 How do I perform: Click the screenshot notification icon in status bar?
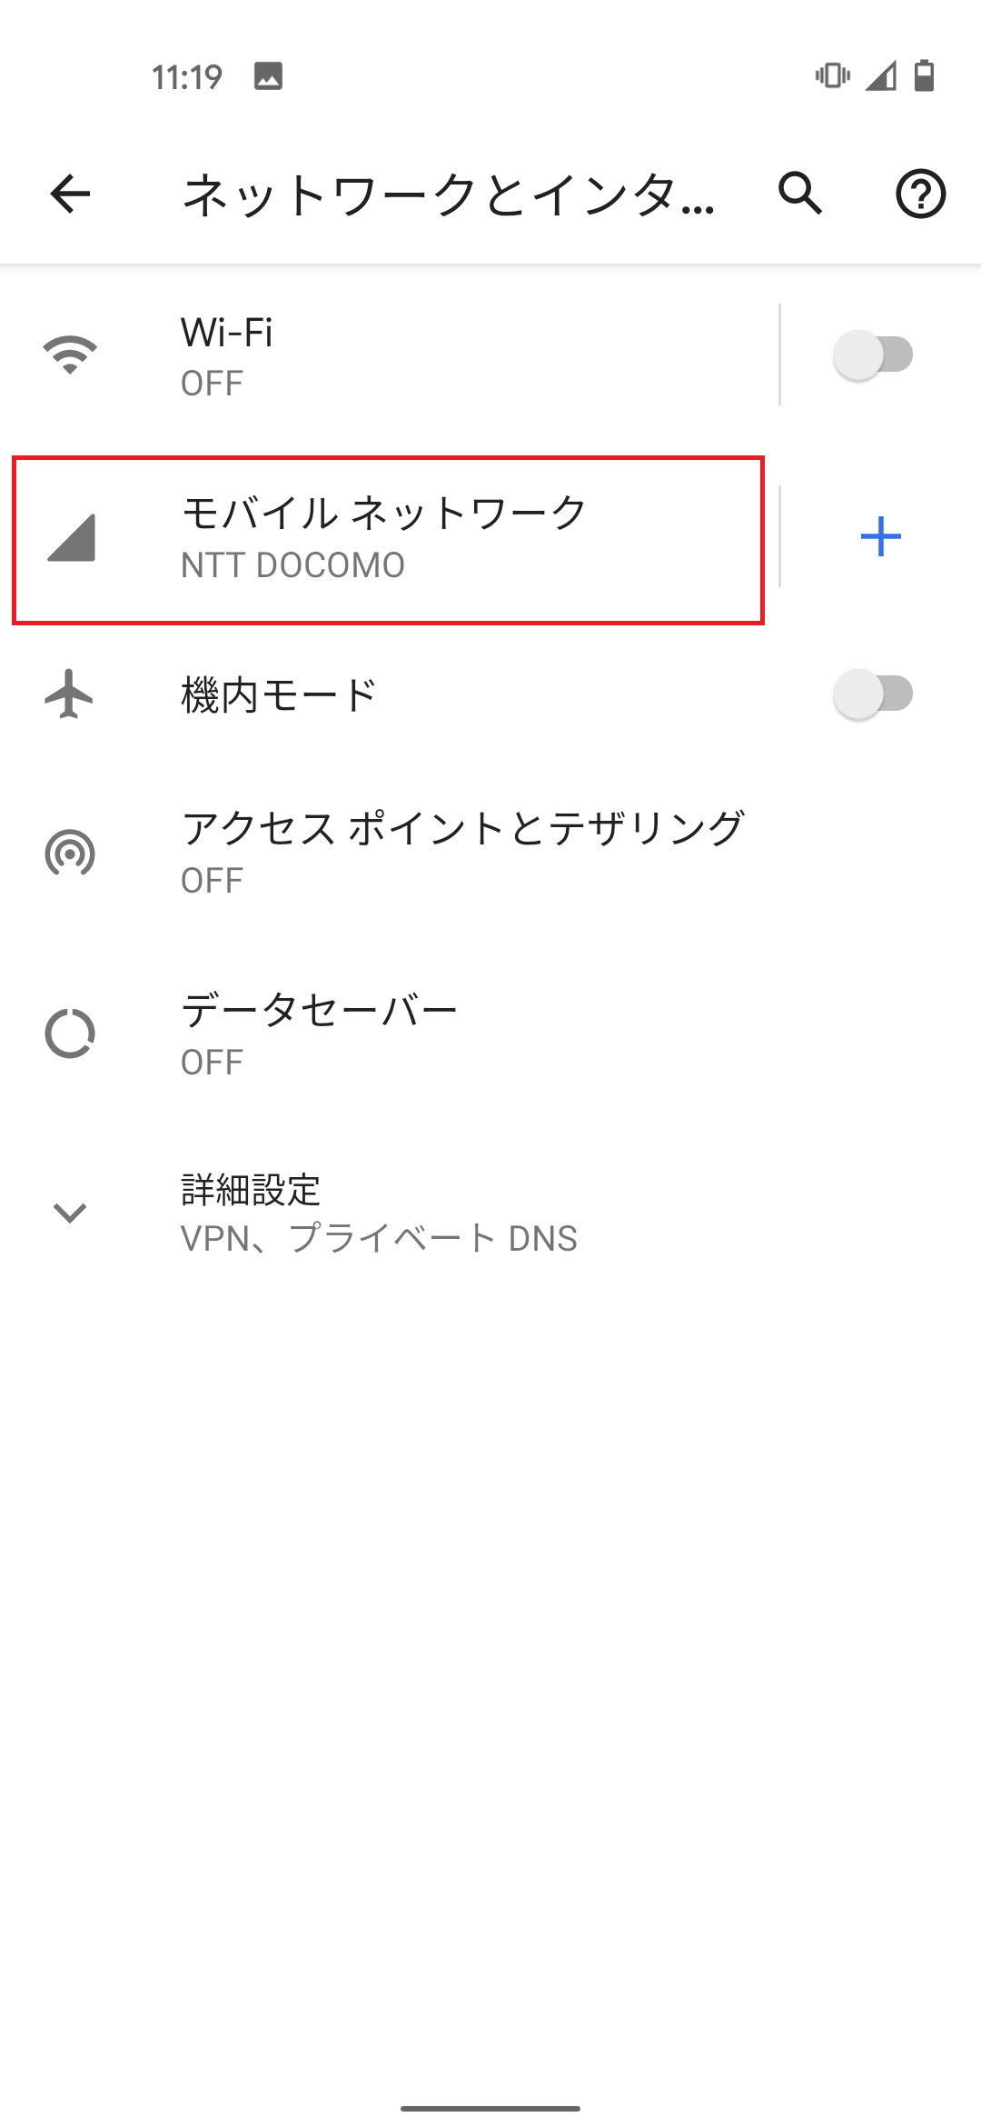click(x=268, y=77)
